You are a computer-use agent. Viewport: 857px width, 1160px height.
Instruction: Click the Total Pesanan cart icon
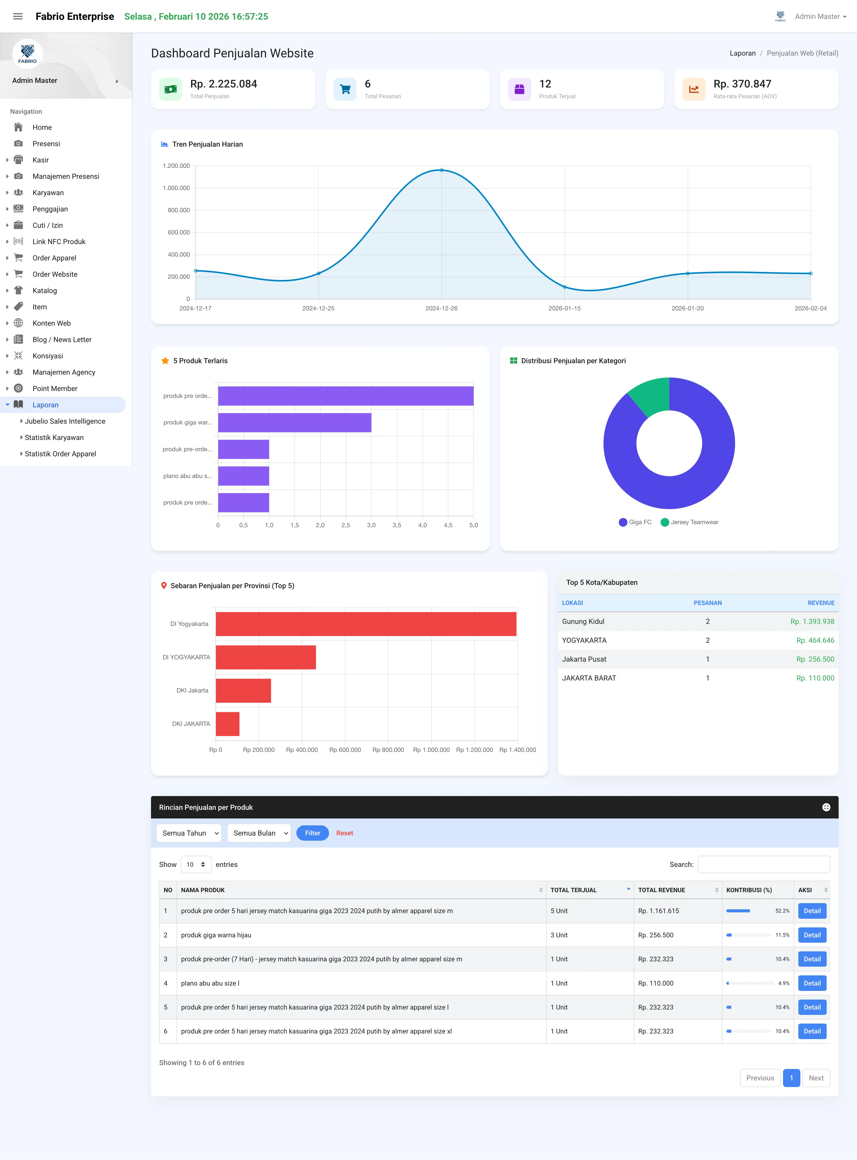click(345, 89)
